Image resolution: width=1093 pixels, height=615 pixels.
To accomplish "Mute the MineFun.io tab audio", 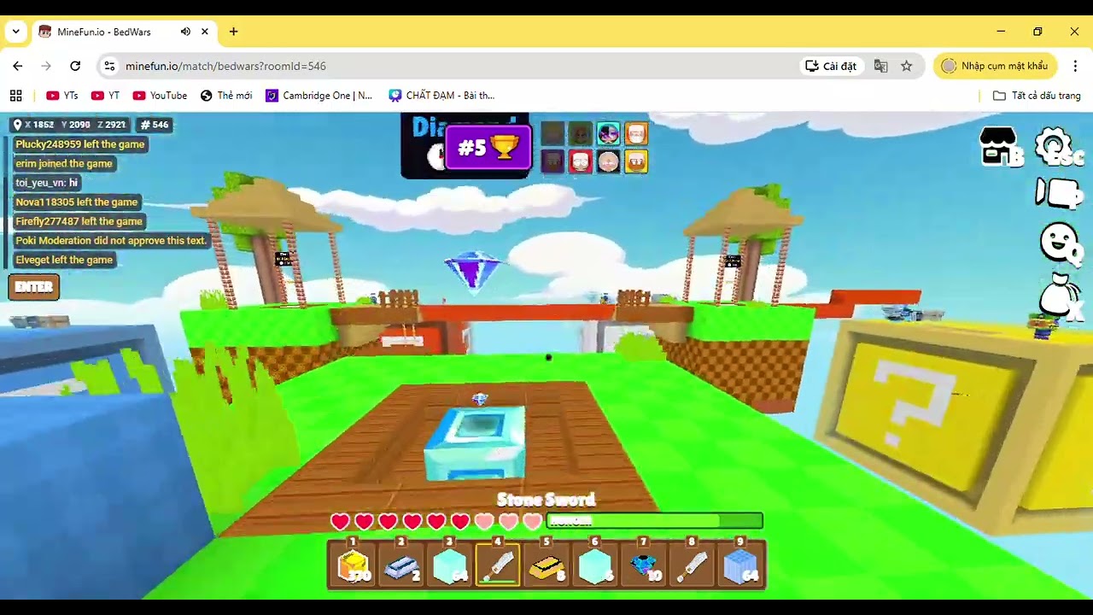I will (185, 32).
